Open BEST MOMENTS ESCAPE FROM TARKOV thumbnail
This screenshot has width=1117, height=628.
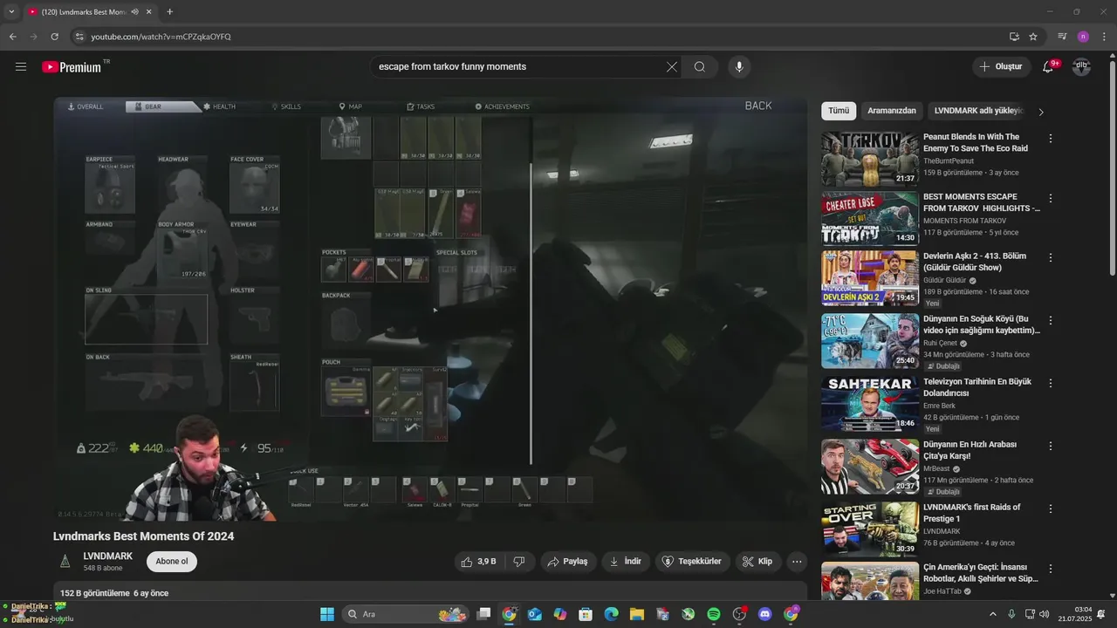870,219
